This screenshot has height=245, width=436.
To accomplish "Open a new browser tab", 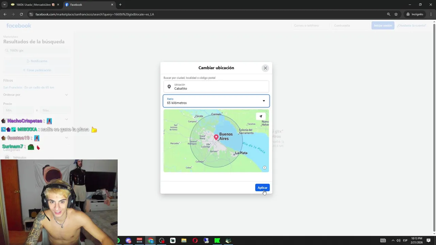I will click(120, 5).
